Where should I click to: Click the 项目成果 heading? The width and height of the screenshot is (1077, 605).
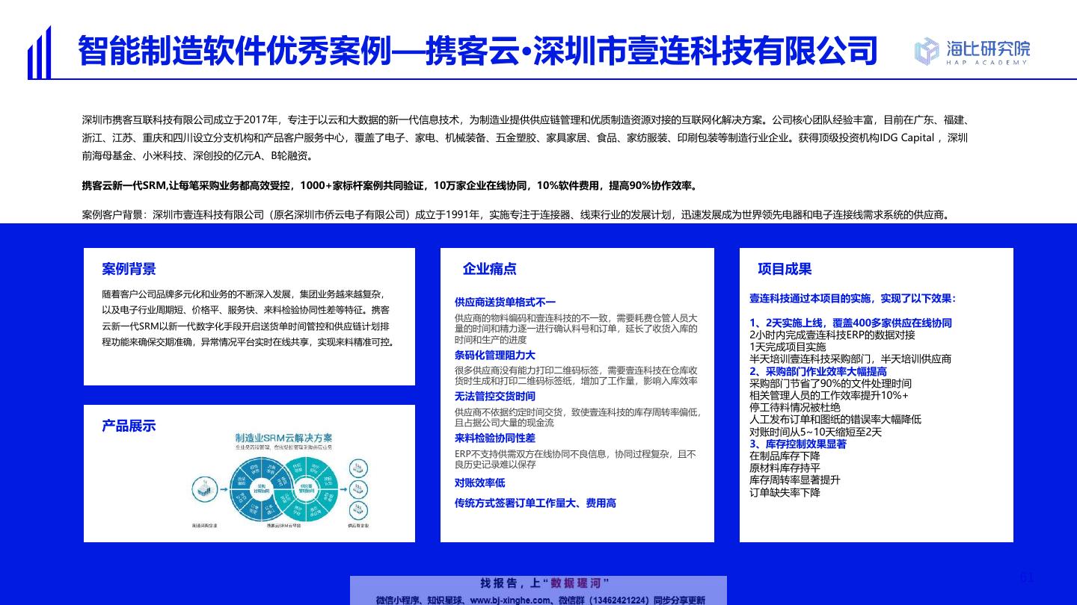click(x=785, y=269)
